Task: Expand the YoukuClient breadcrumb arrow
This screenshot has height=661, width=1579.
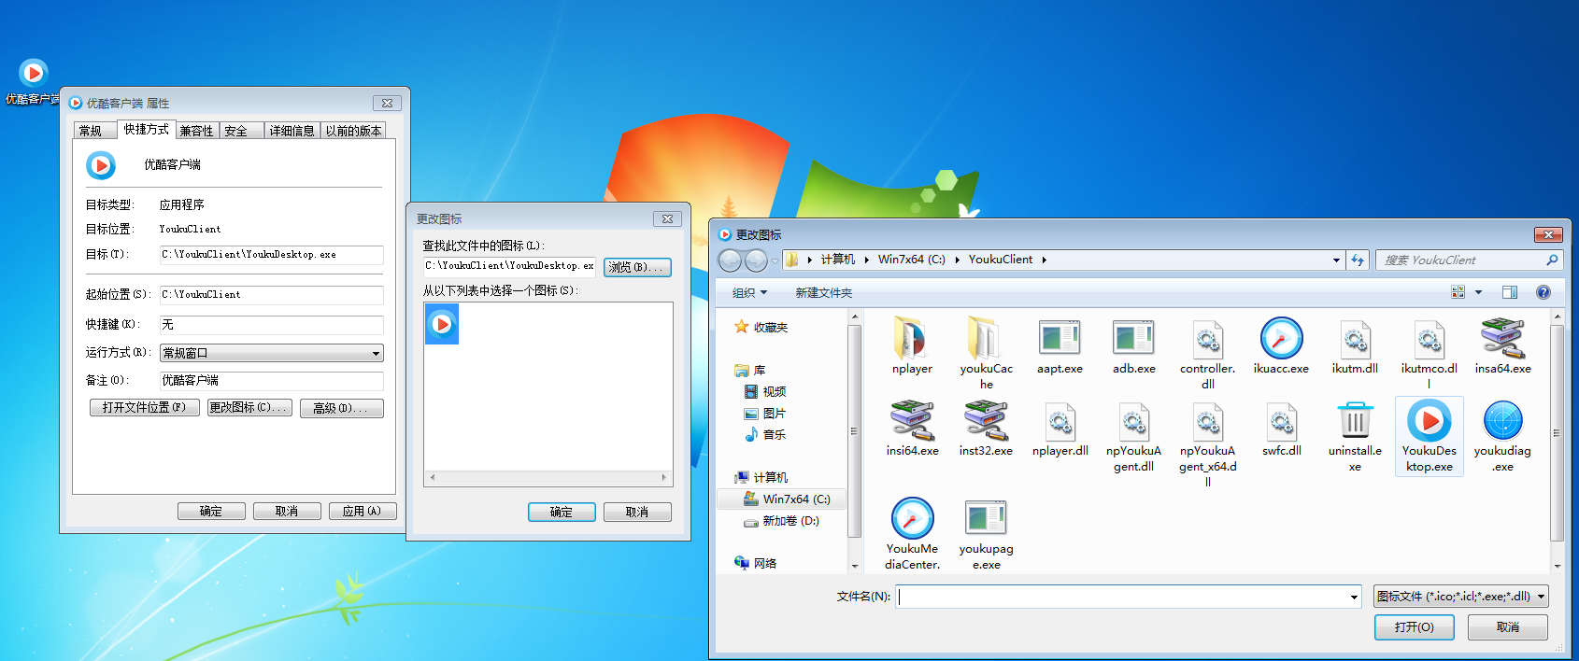Action: [1044, 260]
